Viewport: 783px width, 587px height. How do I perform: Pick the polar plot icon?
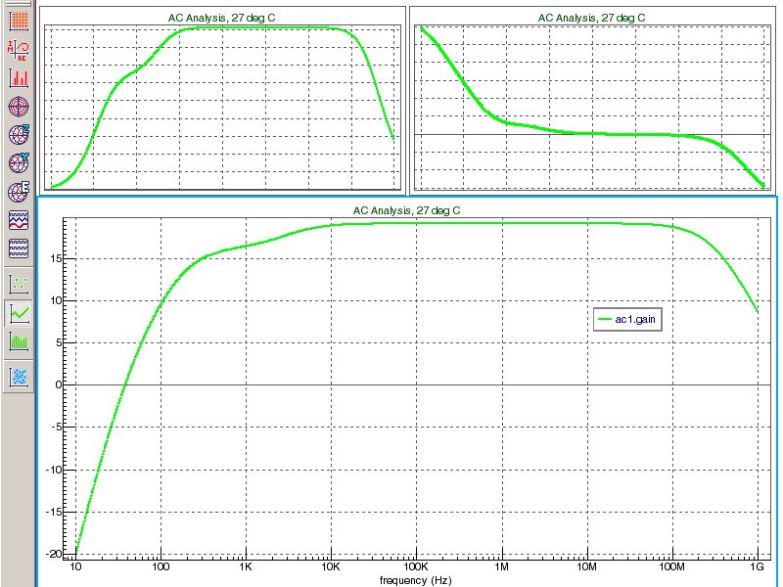coord(19,107)
